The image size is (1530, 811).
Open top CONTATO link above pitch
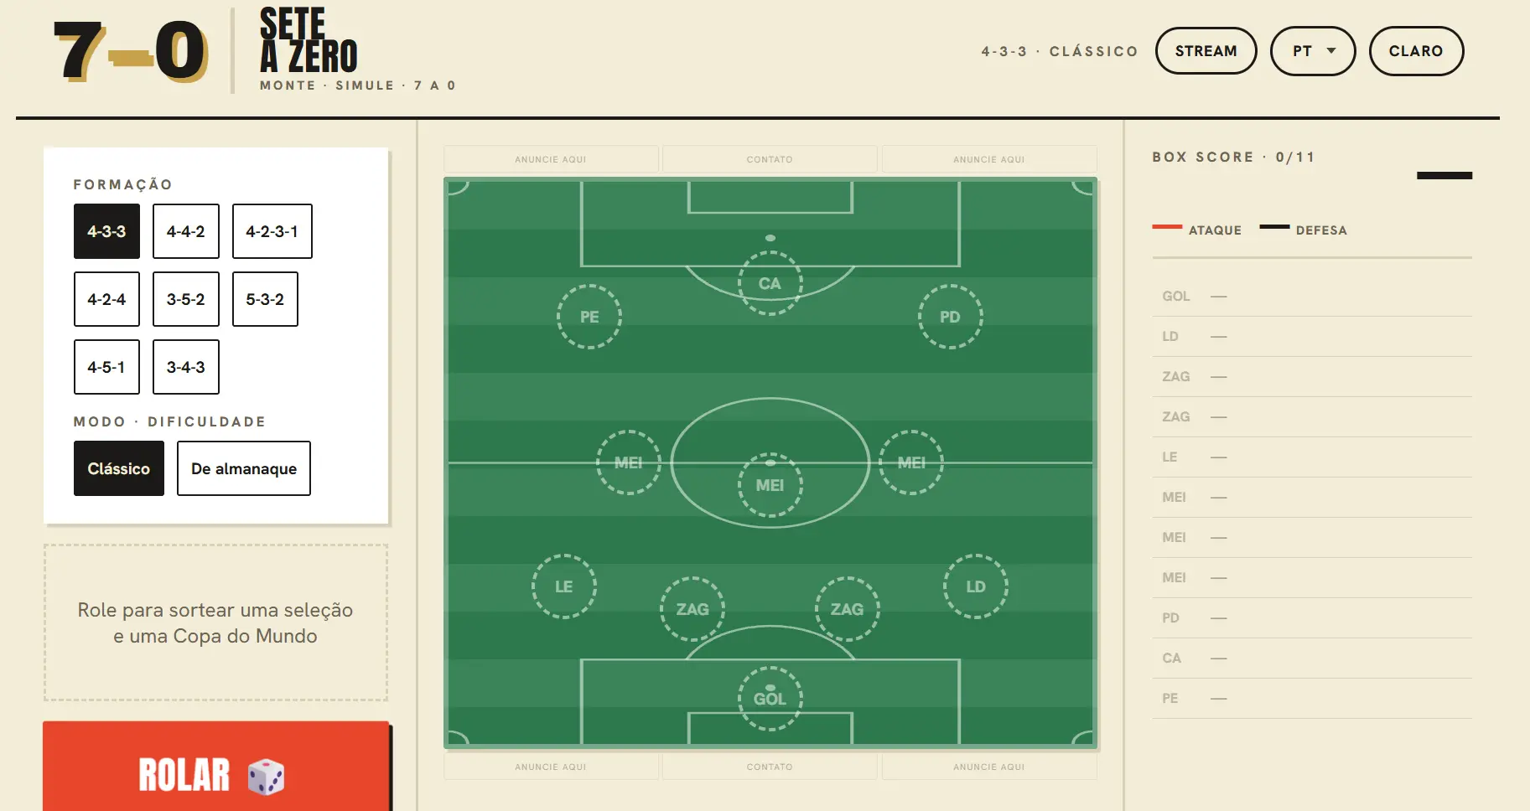770,159
